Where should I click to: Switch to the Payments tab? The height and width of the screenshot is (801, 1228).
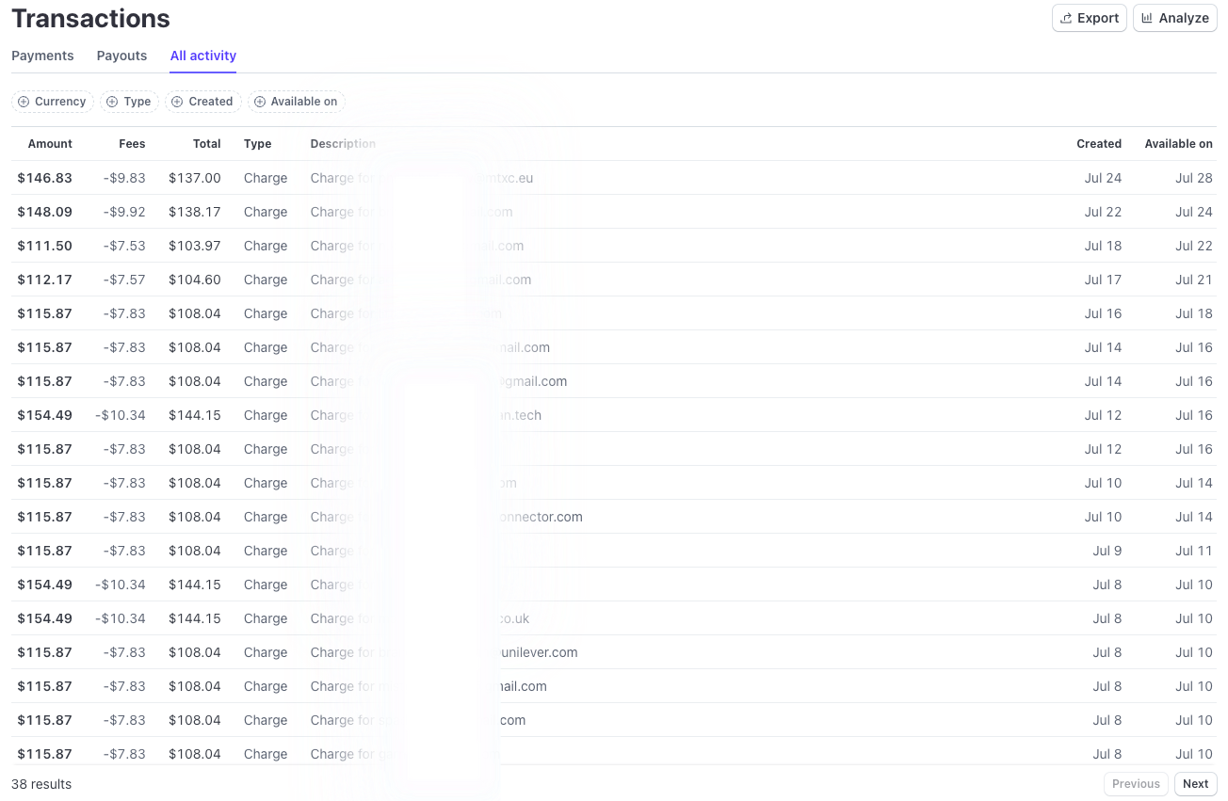tap(42, 56)
